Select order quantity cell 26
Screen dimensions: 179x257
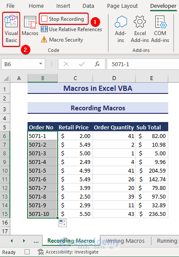pyautogui.click(x=114, y=179)
